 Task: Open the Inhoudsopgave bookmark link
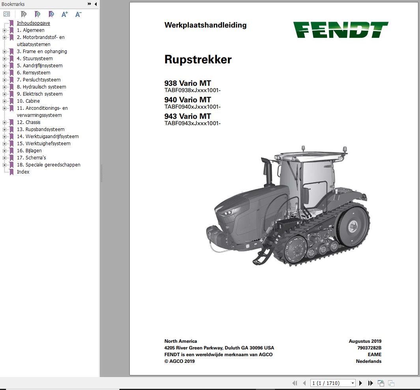(x=34, y=23)
